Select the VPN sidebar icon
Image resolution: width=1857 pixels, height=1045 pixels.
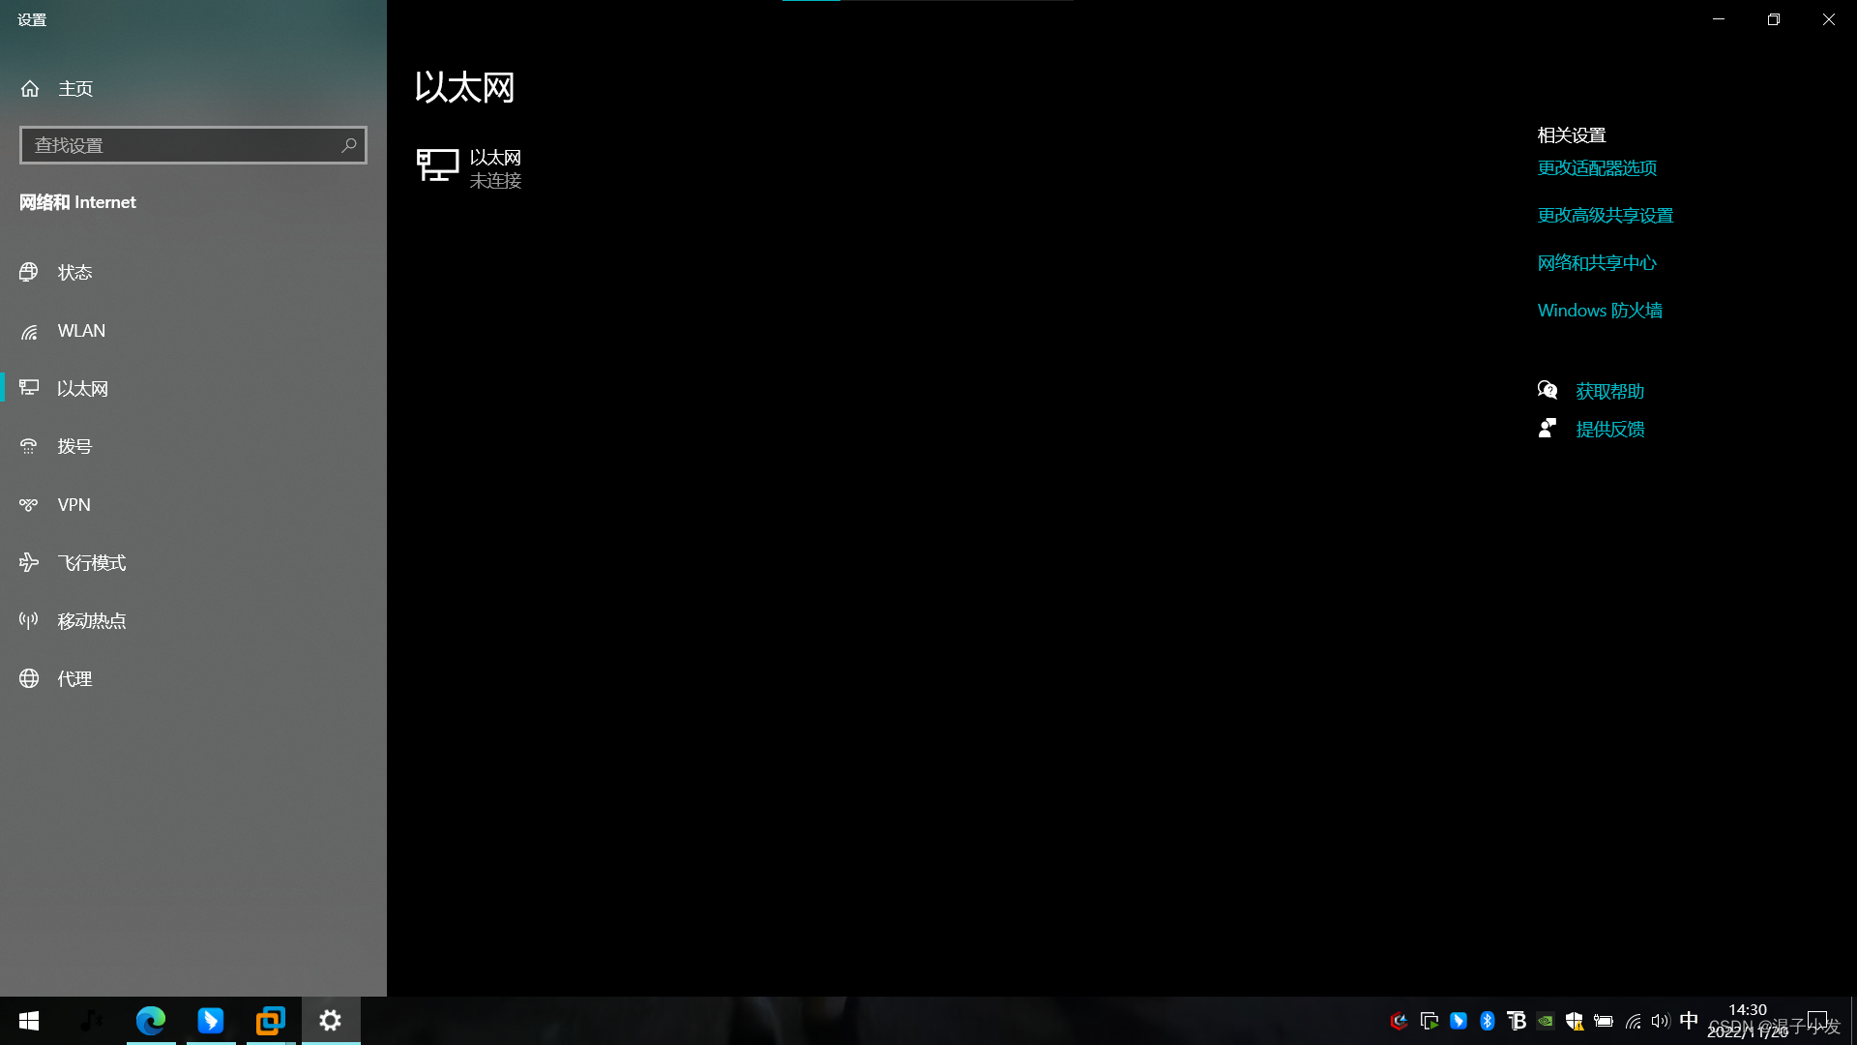(29, 504)
